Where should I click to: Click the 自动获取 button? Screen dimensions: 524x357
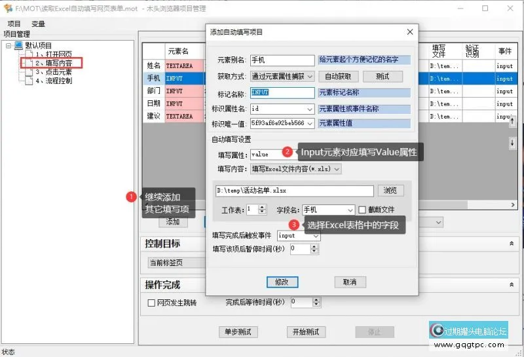click(x=338, y=77)
